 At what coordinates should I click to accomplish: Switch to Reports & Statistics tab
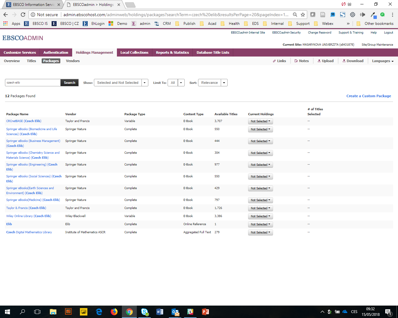[172, 52]
